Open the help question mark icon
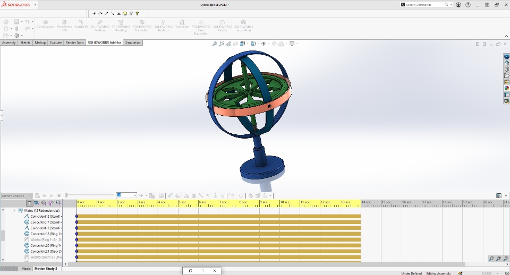Viewport: 510px width, 275px height. tap(467, 5)
